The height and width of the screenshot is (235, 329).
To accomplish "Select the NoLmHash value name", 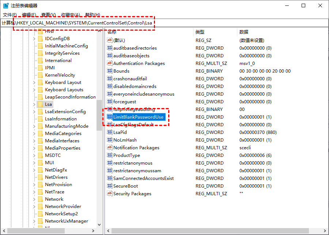I will click(125, 140).
